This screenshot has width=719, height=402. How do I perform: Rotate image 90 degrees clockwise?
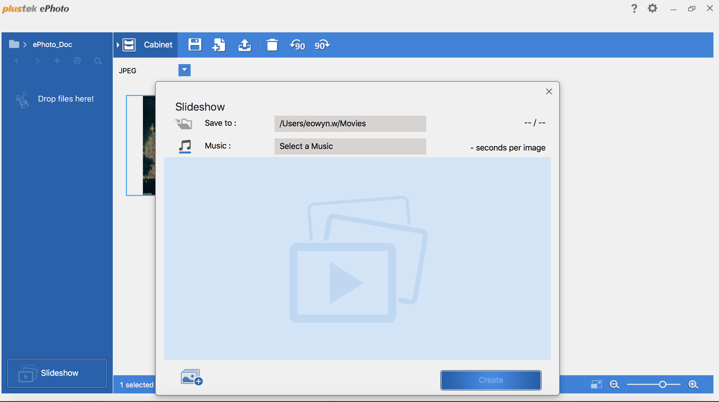pyautogui.click(x=322, y=45)
